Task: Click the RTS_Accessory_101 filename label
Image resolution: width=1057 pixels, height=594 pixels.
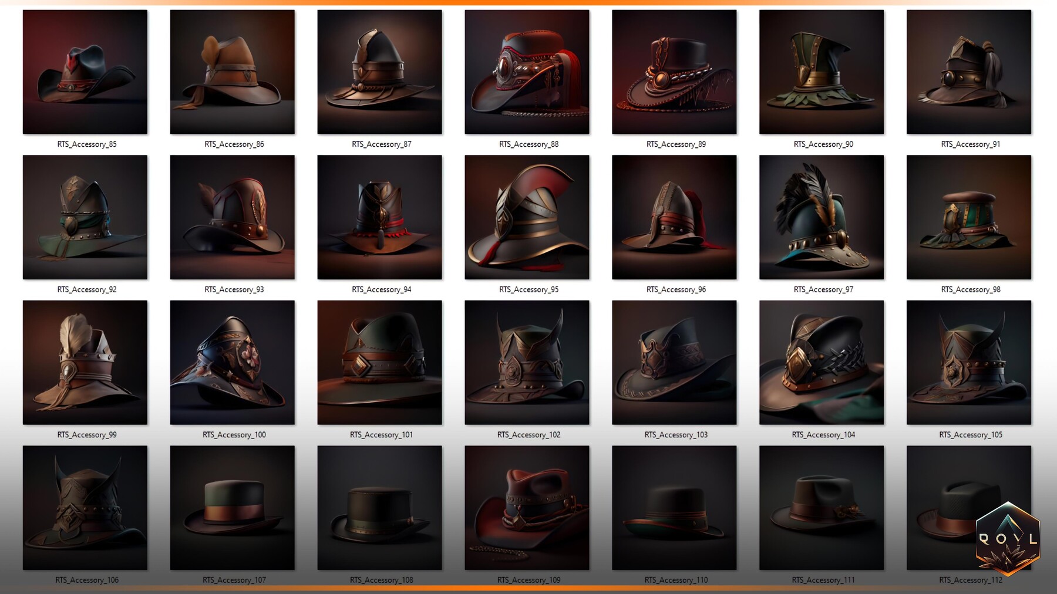Action: coord(379,434)
